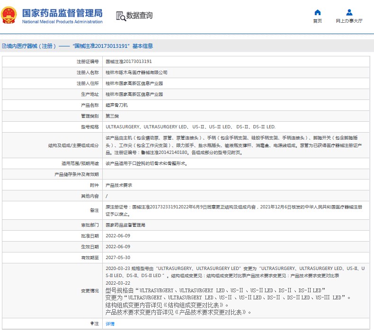Click the 产品名称 row label
Screen dimensions: 374x333
click(x=89, y=105)
